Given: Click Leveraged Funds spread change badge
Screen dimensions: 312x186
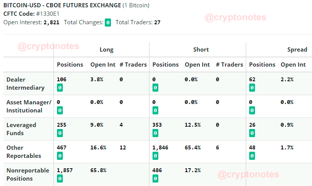Looking at the screenshot, I should pos(252,133).
